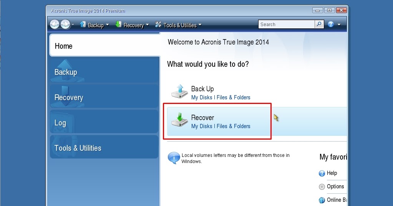Click the blue info bubble icon
The width and height of the screenshot is (393, 206).
pyautogui.click(x=174, y=158)
